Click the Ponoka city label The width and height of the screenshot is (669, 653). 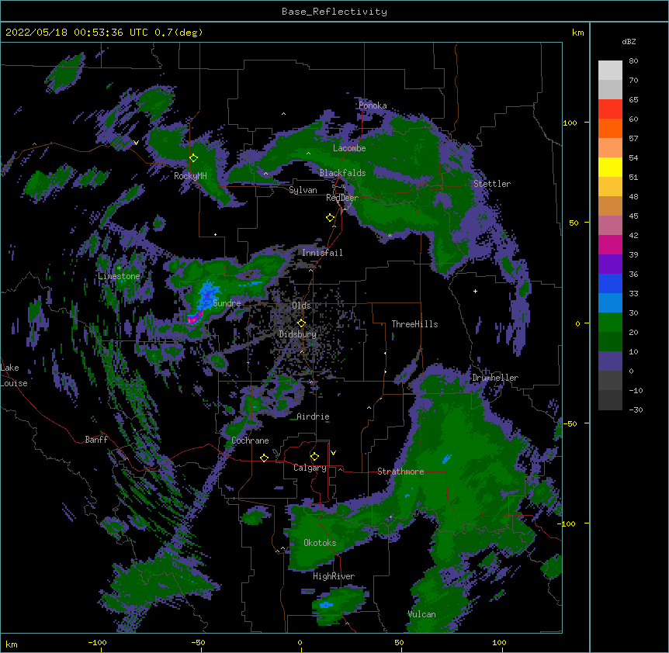coord(373,105)
